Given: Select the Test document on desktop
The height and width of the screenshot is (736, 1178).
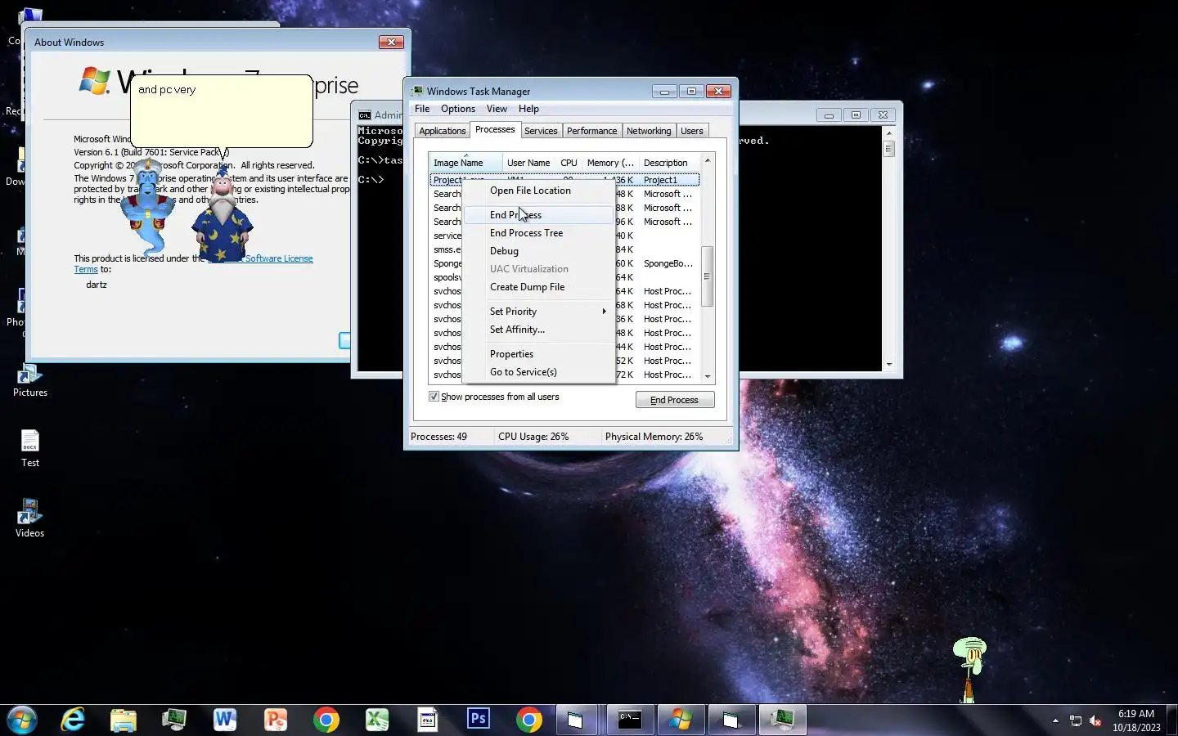Looking at the screenshot, I should 30,449.
